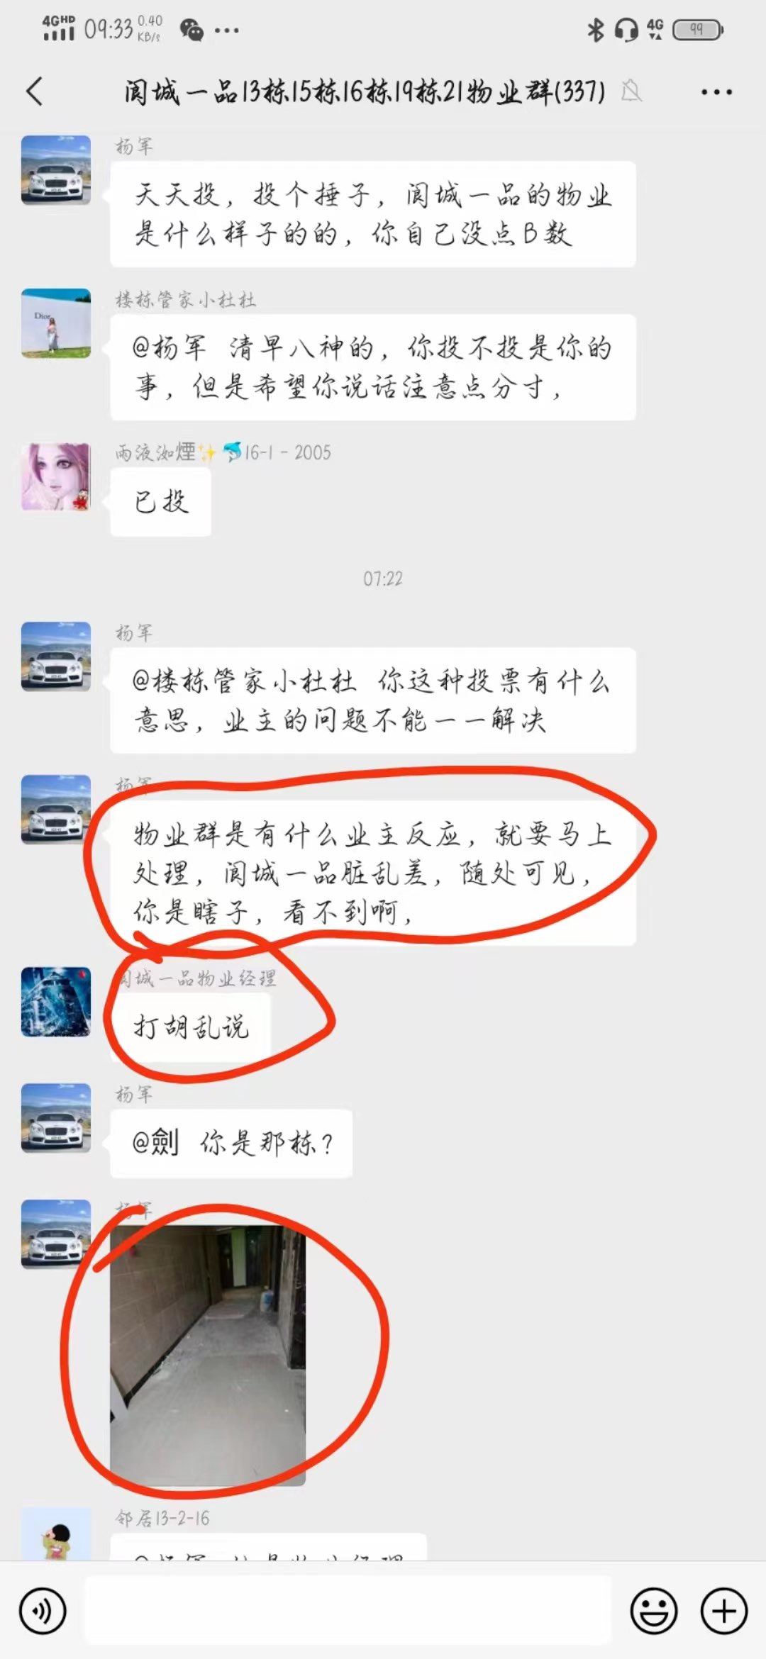Tap 雨液洳煙's anime girl avatar
The width and height of the screenshot is (766, 1659).
pos(56,476)
